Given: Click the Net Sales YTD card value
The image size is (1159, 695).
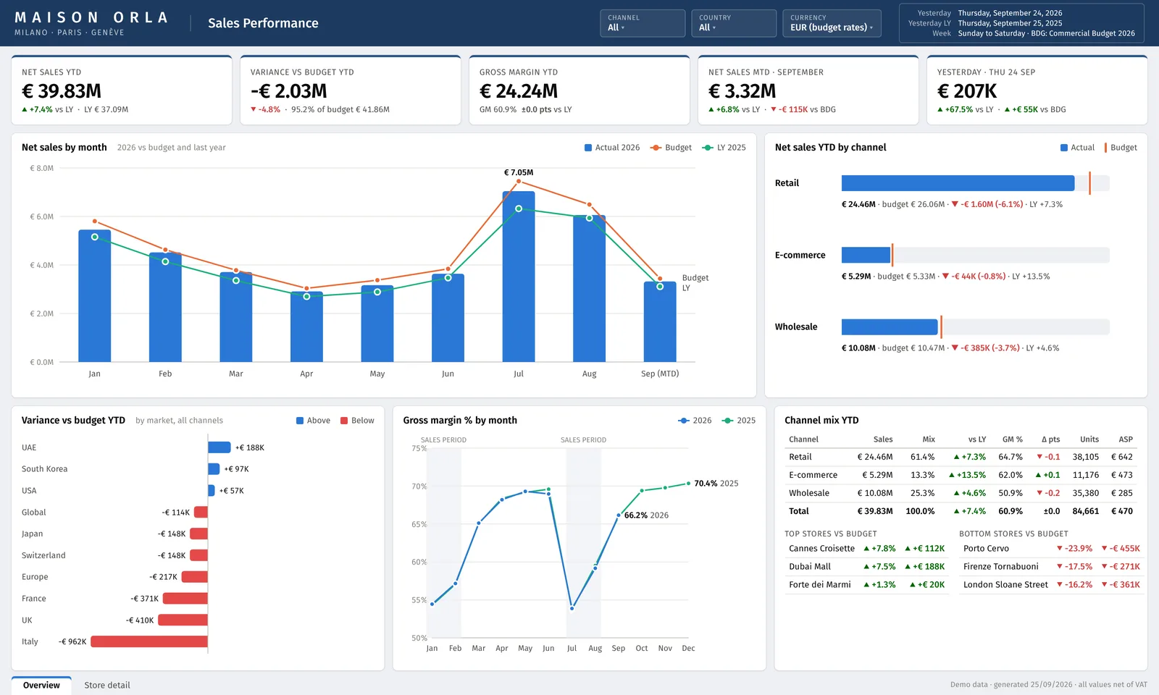Looking at the screenshot, I should 62,91.
